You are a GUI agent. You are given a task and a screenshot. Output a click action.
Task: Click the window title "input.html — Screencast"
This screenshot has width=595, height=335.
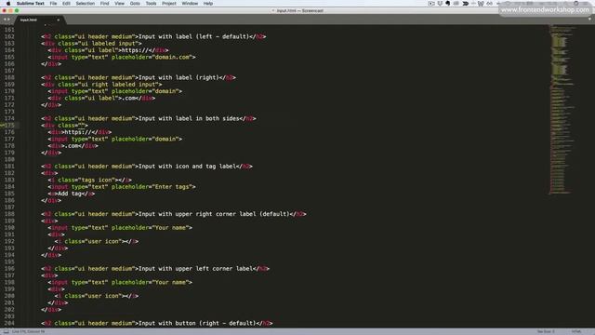point(299,10)
